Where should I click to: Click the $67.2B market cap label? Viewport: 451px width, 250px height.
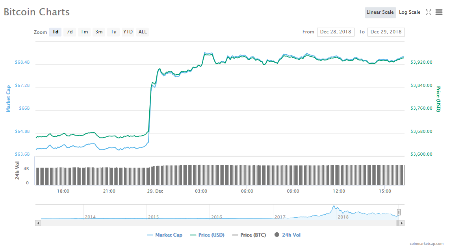click(x=22, y=85)
